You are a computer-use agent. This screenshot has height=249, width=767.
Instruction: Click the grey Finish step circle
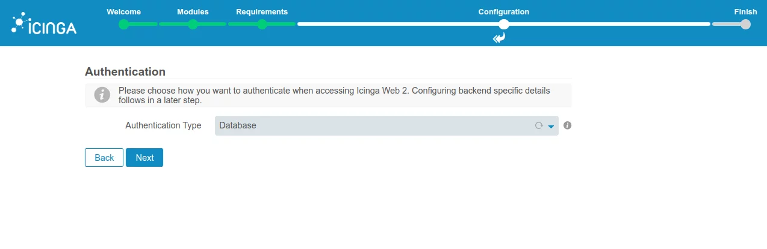[745, 25]
